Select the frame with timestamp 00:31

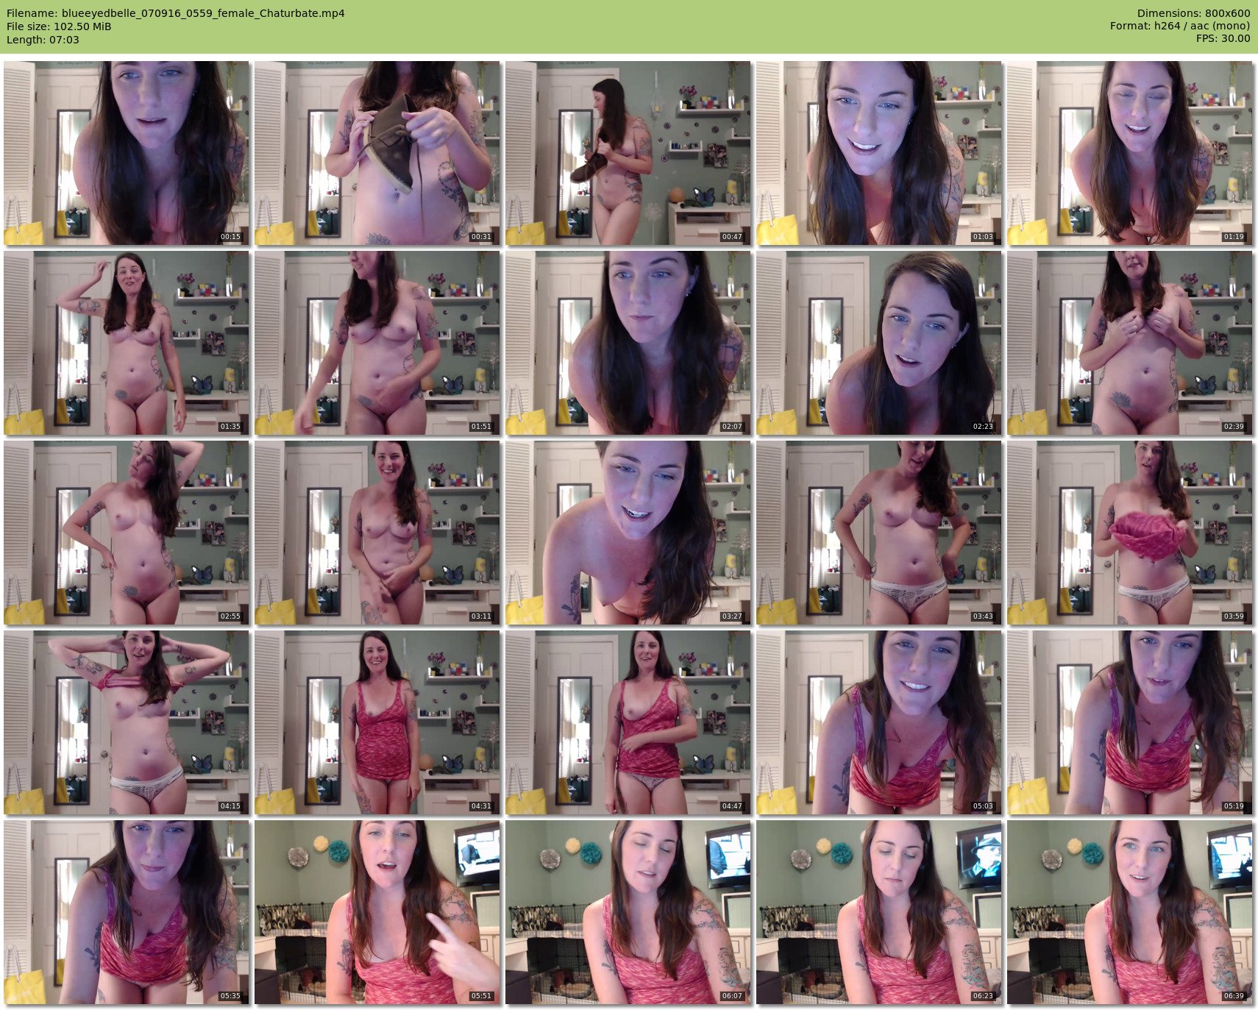pyautogui.click(x=377, y=153)
